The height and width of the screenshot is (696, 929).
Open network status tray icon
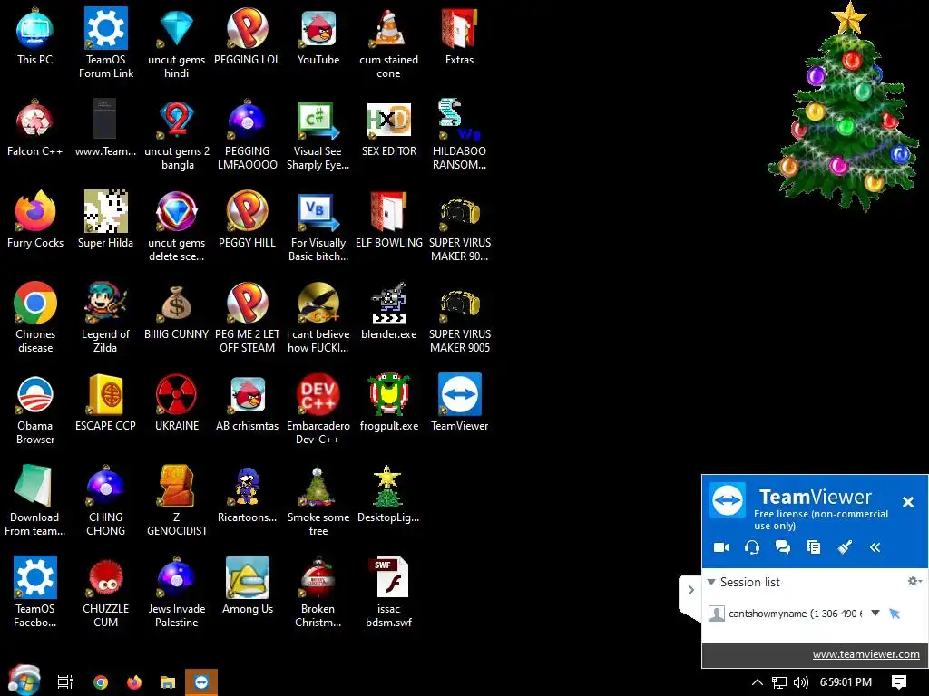click(x=779, y=682)
